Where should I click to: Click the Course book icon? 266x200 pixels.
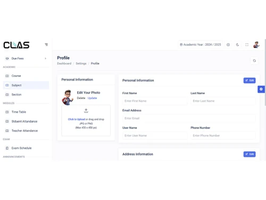[x=7, y=76]
